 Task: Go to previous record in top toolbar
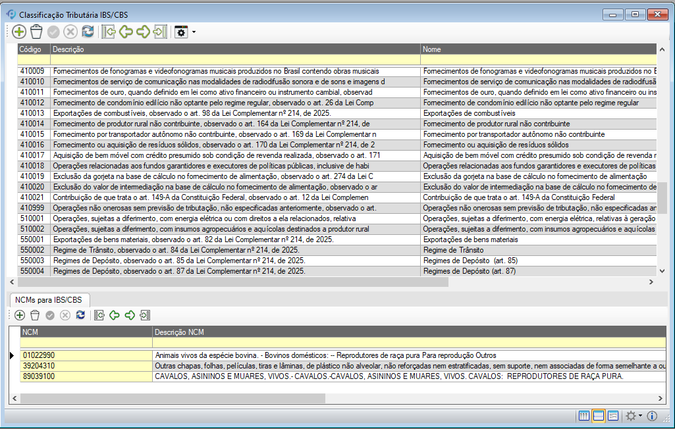(126, 32)
